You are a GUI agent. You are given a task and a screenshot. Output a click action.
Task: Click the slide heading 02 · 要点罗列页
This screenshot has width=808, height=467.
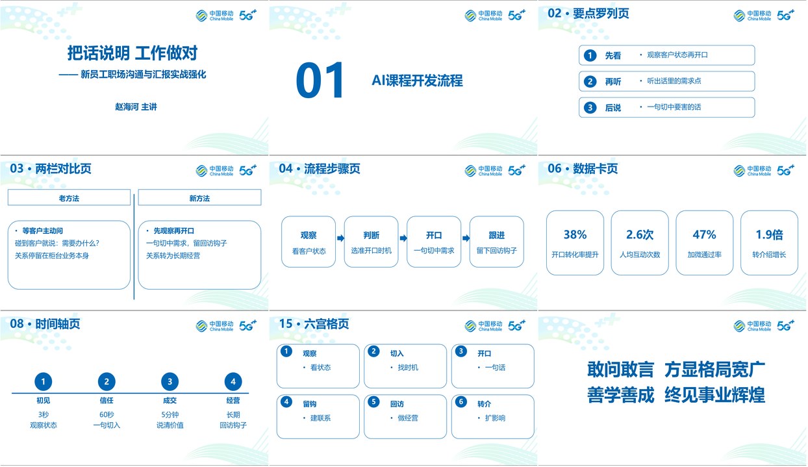(589, 14)
